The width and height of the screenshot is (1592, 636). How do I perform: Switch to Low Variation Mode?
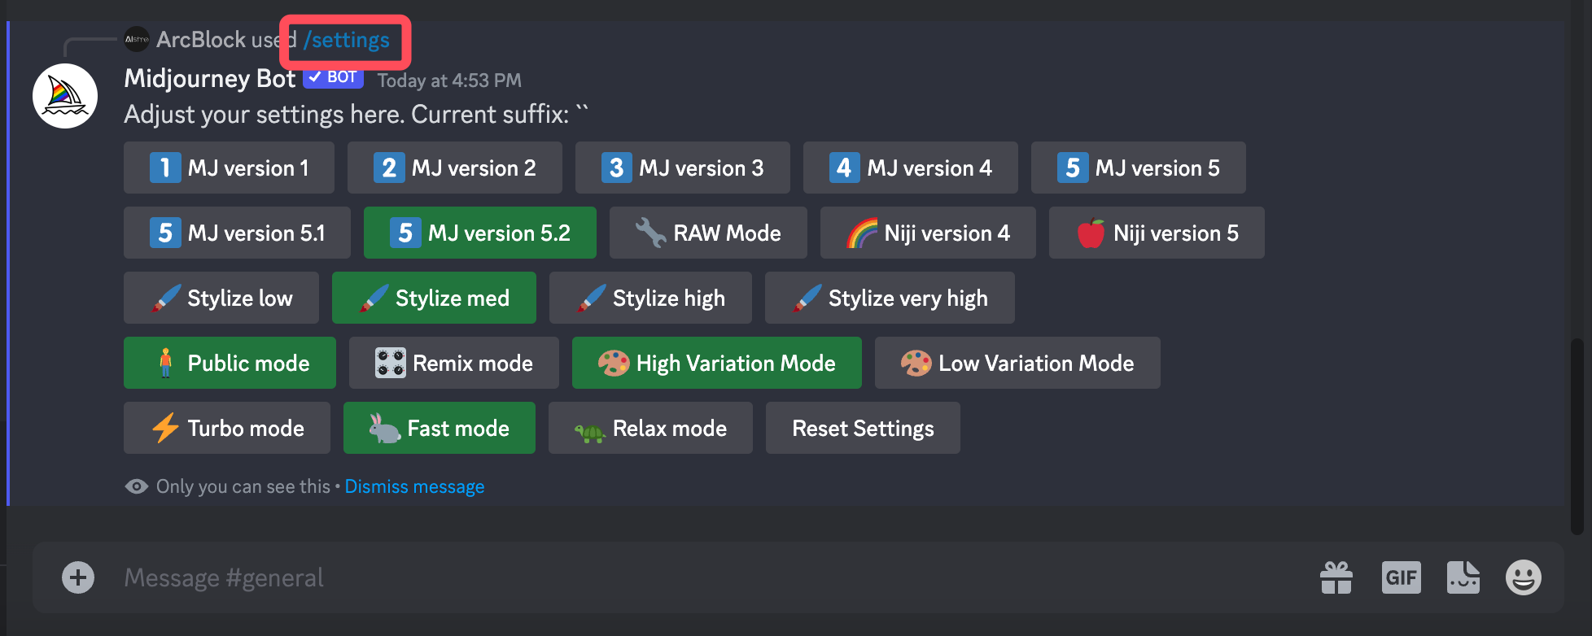[1017, 363]
